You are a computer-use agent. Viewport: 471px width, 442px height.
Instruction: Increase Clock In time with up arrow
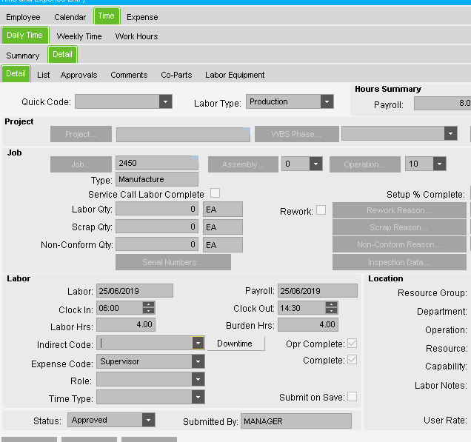pos(148,304)
